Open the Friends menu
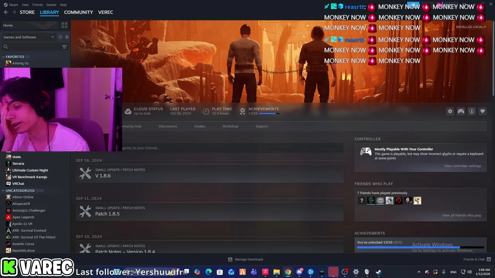 (38, 5)
